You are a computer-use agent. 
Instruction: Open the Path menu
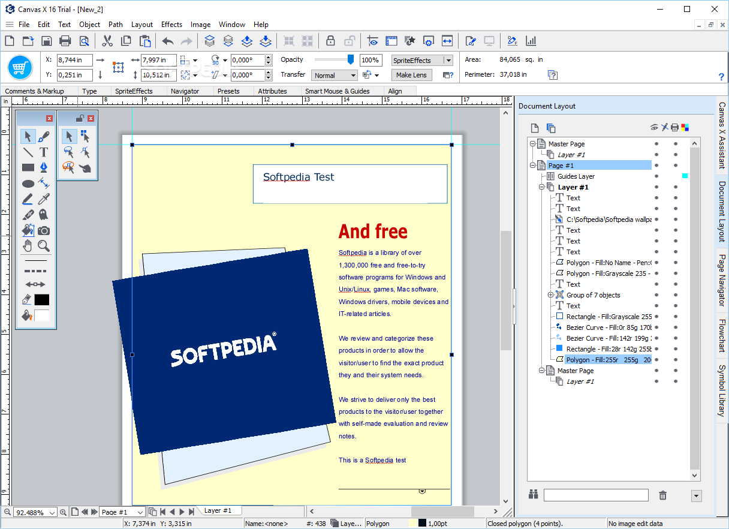116,25
